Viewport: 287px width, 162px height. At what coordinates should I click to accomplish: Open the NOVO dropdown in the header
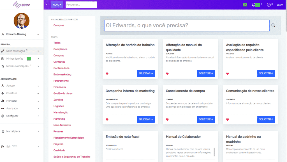pyautogui.click(x=57, y=4)
